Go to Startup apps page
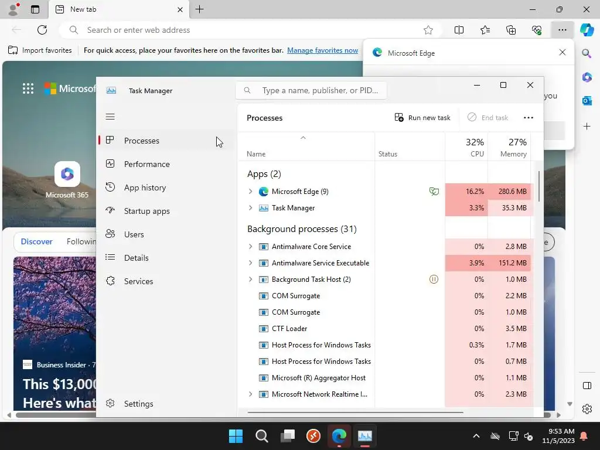This screenshot has height=450, width=600. (x=166, y=211)
